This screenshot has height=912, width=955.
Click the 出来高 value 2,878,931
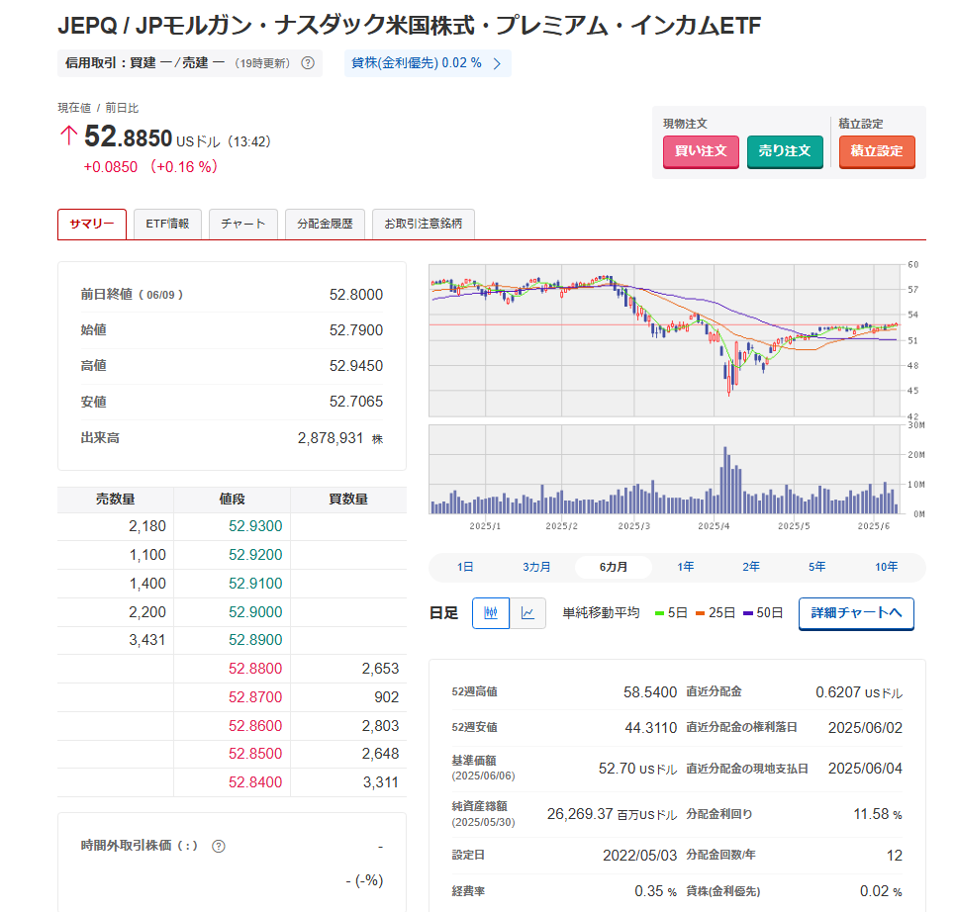coord(331,438)
